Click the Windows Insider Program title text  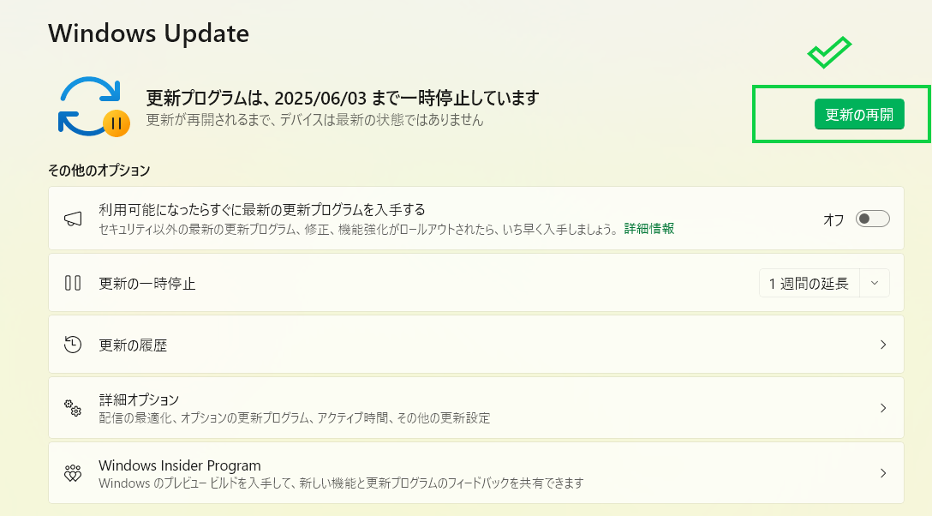180,465
